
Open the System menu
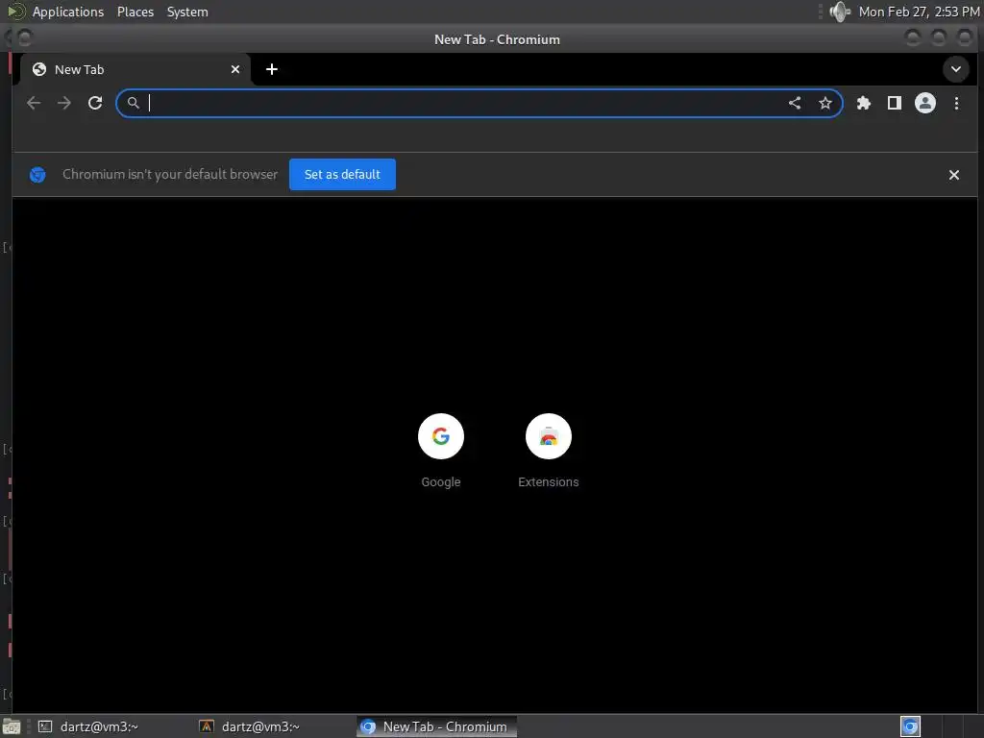(x=187, y=12)
